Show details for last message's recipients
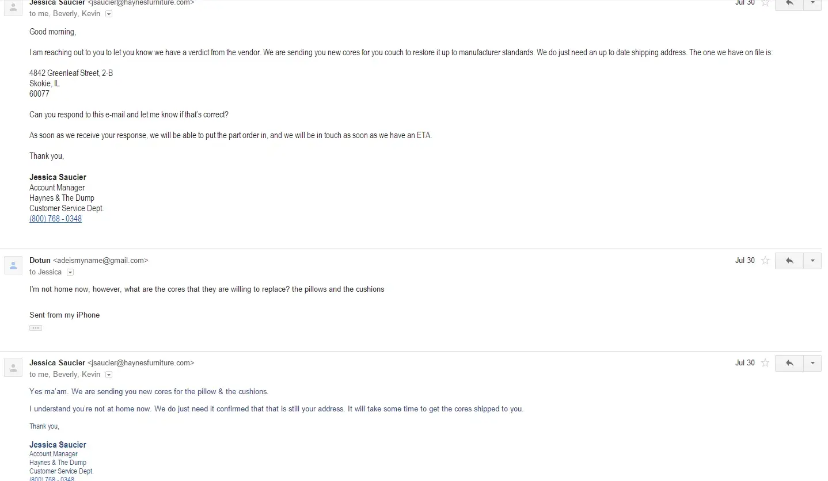Screen dimensions: 828x481 [109, 375]
